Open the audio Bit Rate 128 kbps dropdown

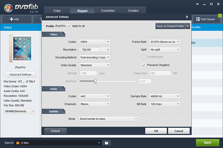178,104
